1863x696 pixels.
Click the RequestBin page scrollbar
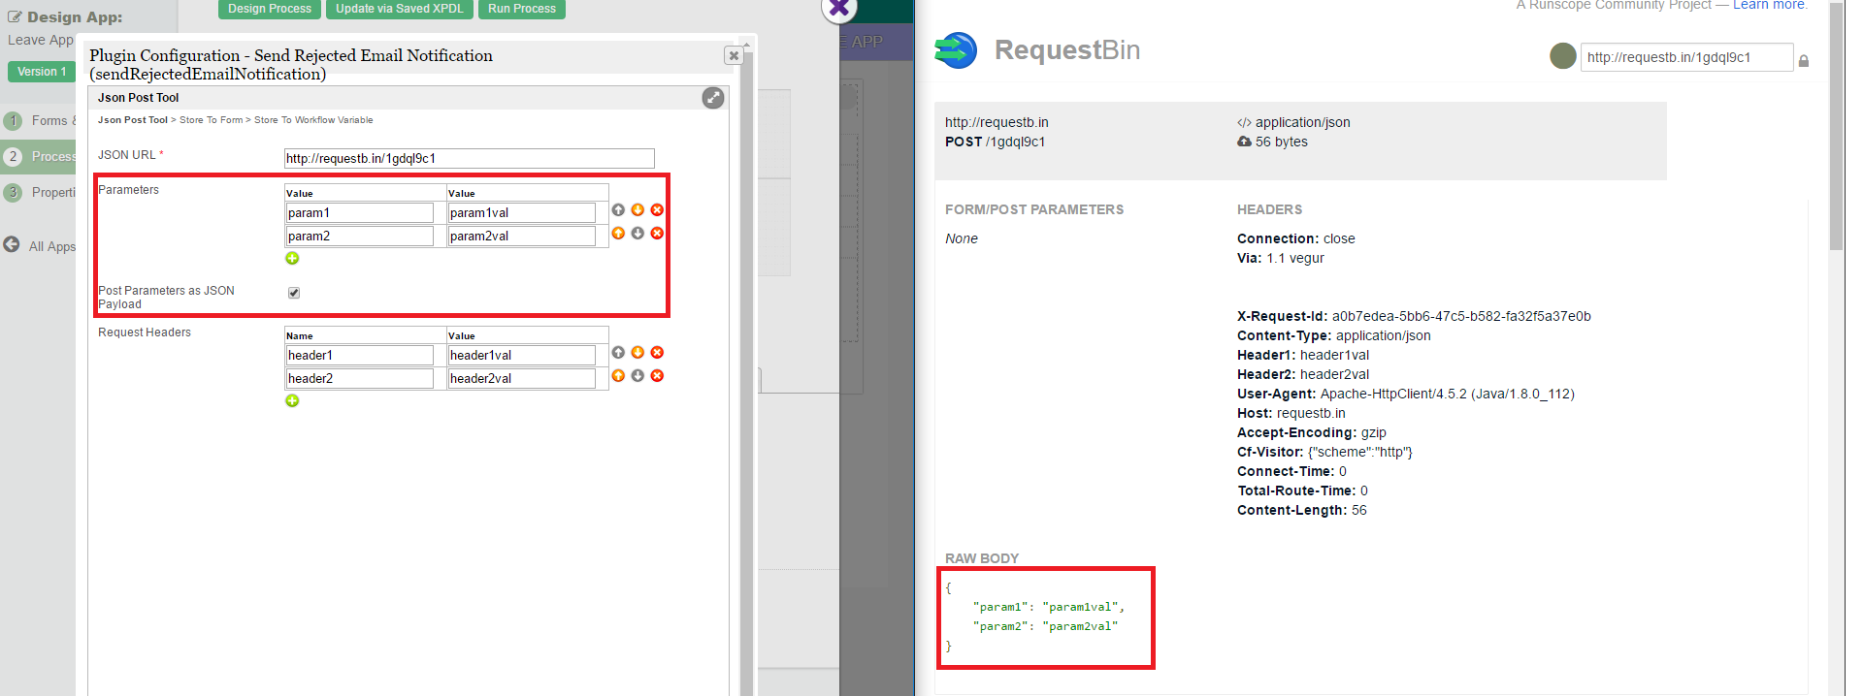(x=1836, y=126)
